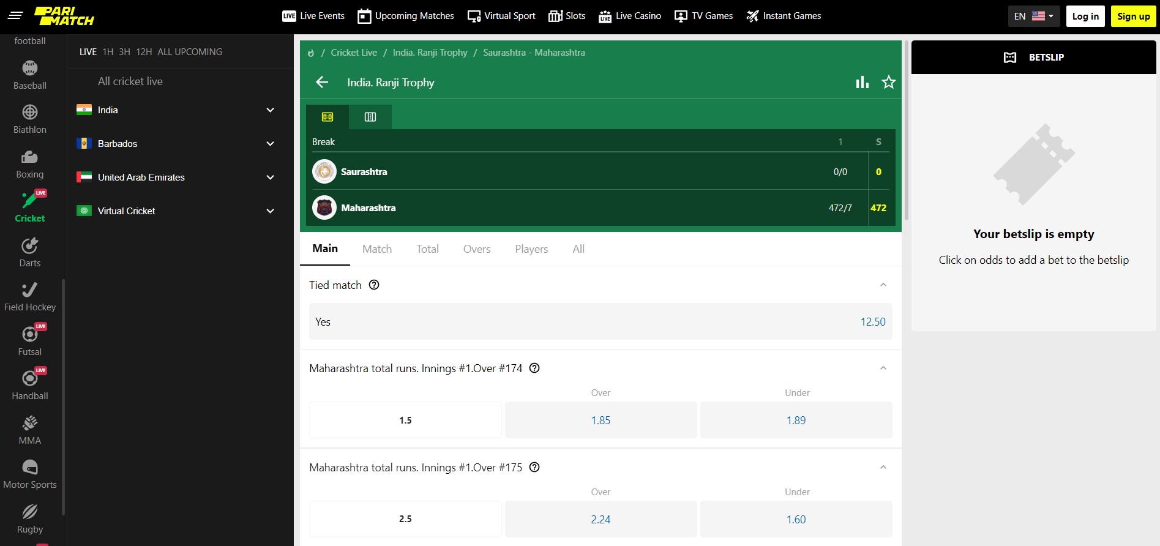Select Cricket in the sports sidebar
The height and width of the screenshot is (546, 1160).
[x=30, y=208]
